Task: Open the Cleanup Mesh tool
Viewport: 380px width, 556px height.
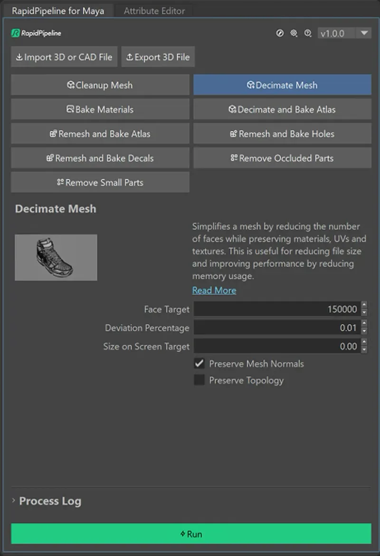Action: click(100, 85)
